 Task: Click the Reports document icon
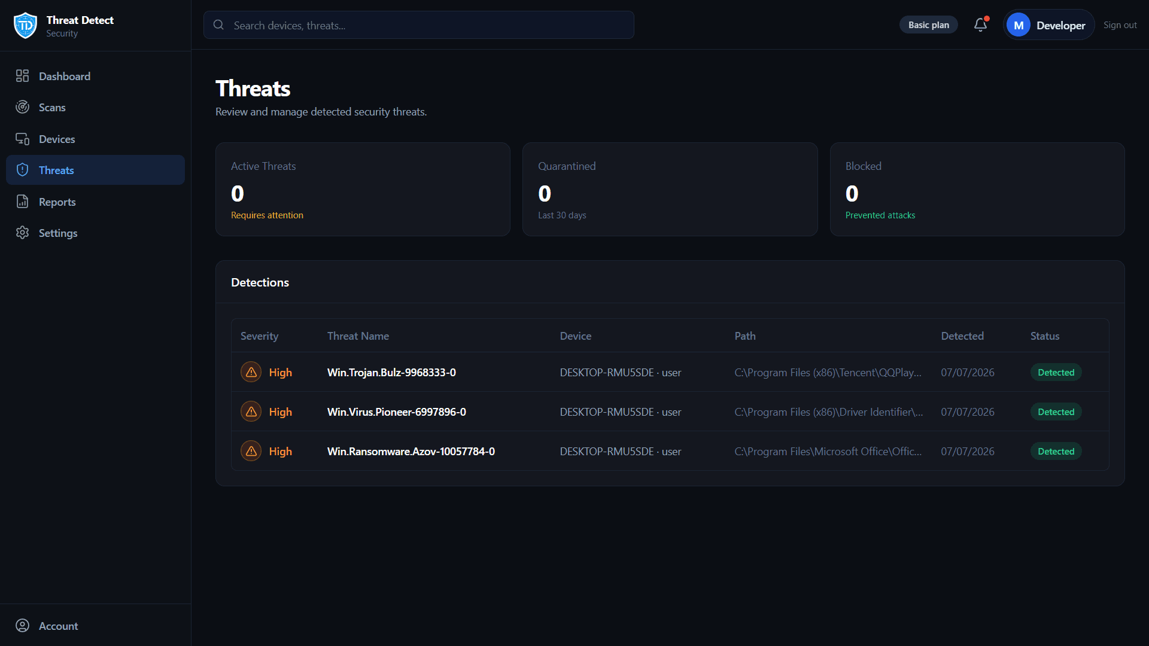click(x=22, y=202)
